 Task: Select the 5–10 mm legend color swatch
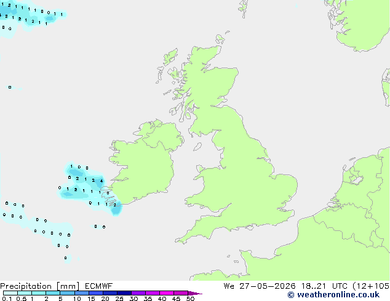67,293
